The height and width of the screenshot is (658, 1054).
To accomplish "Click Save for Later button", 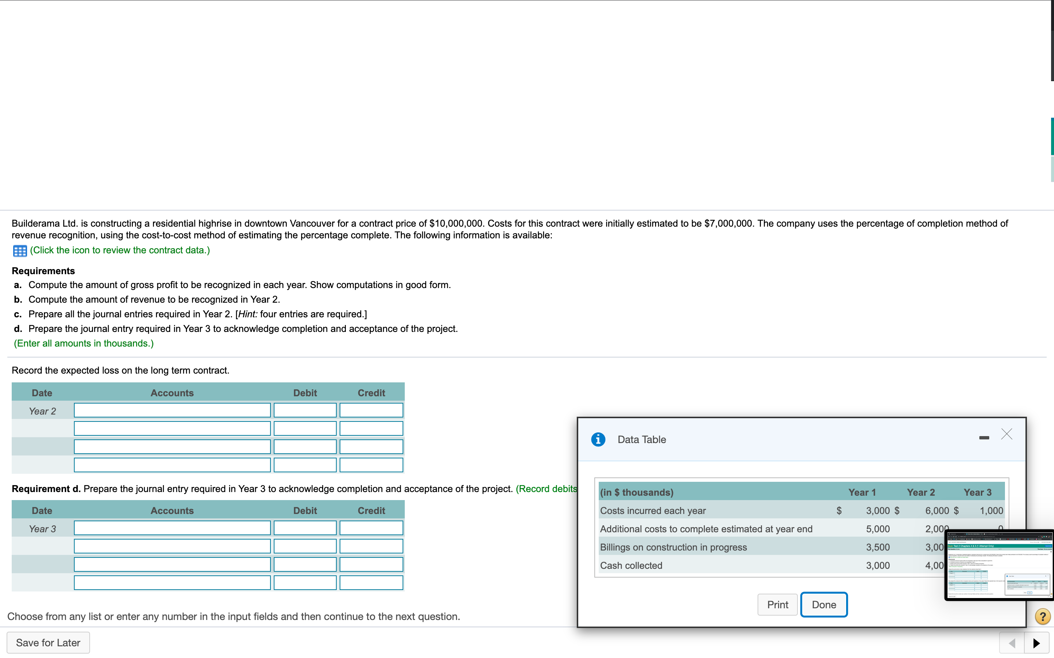I will pyautogui.click(x=48, y=642).
